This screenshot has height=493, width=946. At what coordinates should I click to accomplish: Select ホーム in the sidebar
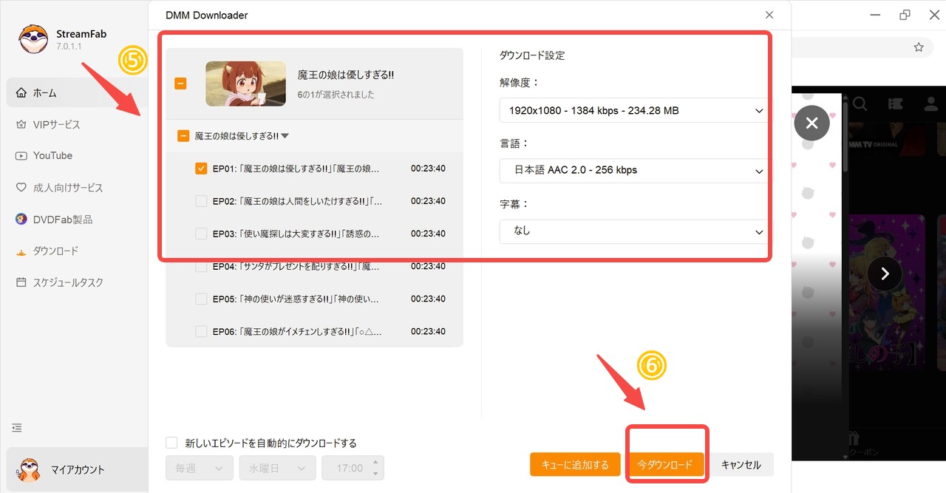[46, 92]
